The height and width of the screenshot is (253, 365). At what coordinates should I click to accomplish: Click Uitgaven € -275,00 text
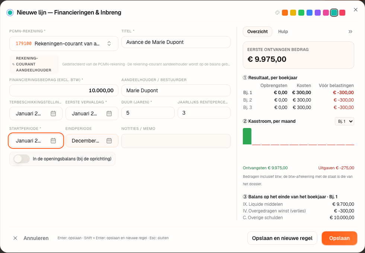coord(336,168)
